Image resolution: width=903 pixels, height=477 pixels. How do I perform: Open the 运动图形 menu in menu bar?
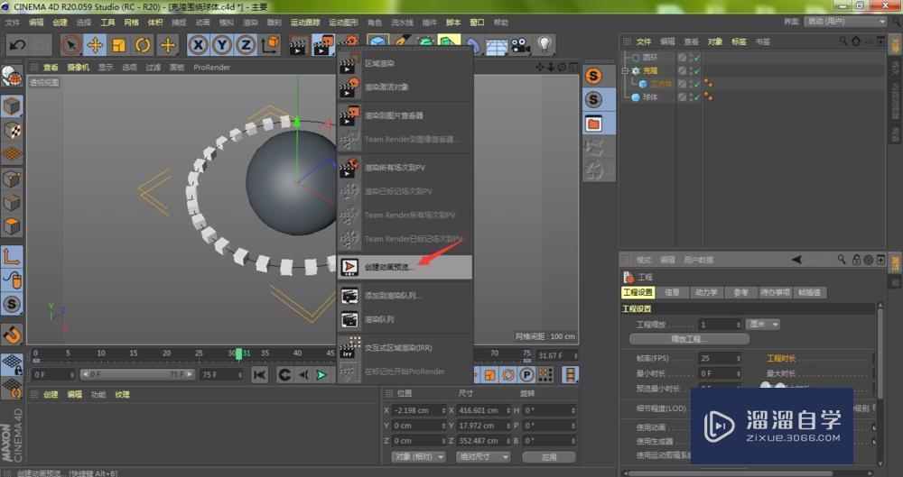click(343, 23)
